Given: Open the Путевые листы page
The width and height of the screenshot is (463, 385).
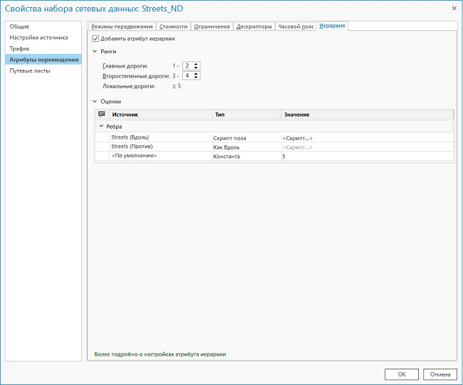Looking at the screenshot, I should pyautogui.click(x=30, y=71).
